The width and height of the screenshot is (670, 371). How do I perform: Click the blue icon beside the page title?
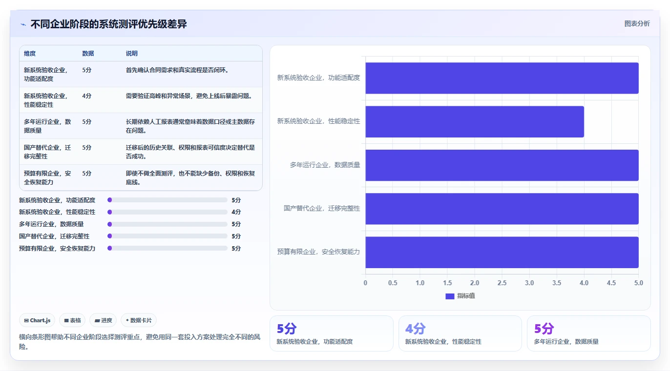pos(23,24)
